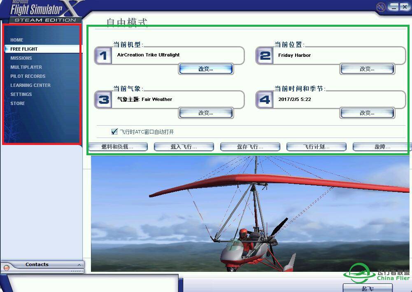The height and width of the screenshot is (292, 412).
Task: Click the step 2 location number icon
Action: pyautogui.click(x=265, y=55)
